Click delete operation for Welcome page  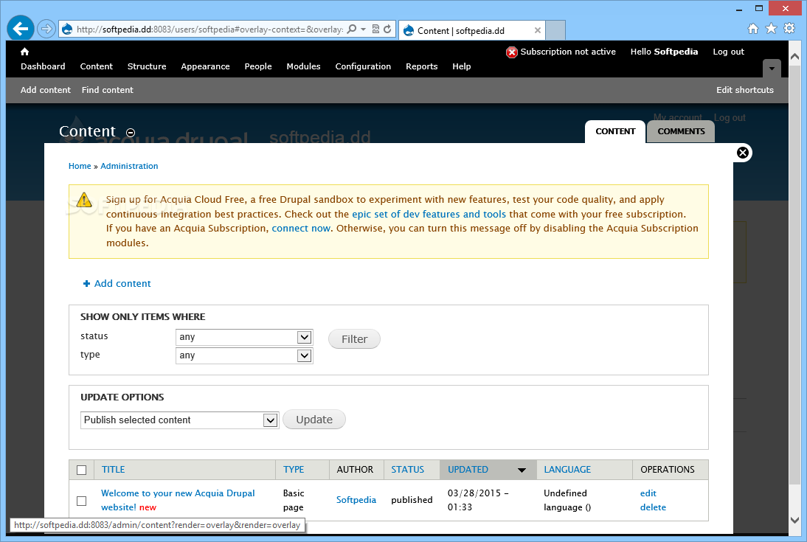653,507
